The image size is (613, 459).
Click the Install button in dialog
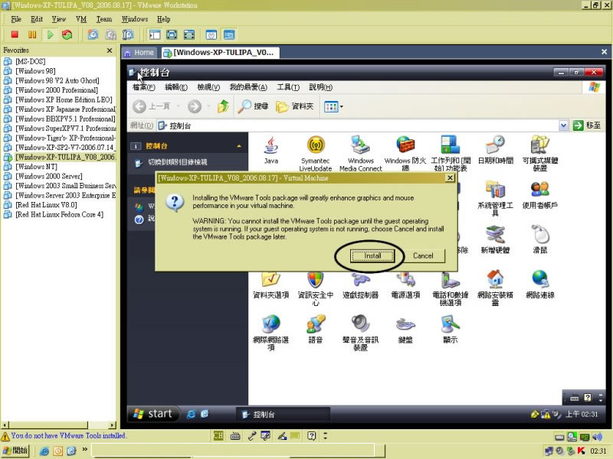[x=372, y=256]
